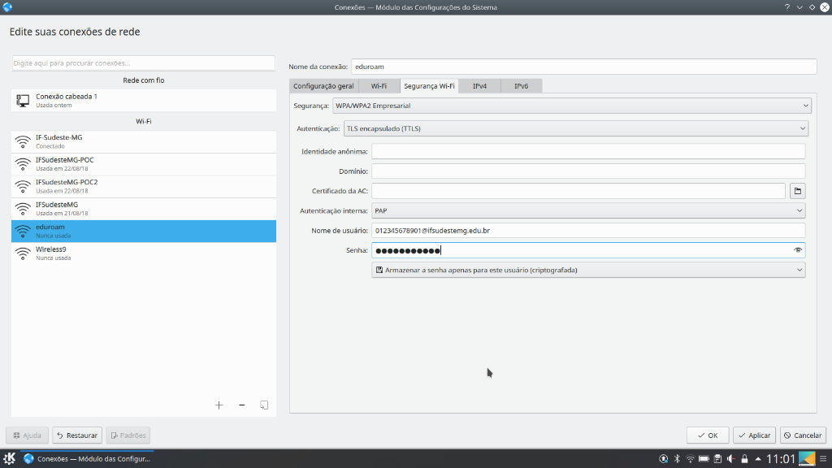Click the export connection icon
The height and width of the screenshot is (468, 832).
264,405
